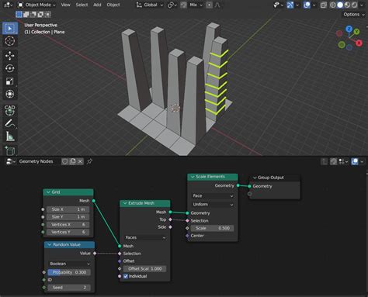Activate the Transform tool

pyautogui.click(x=10, y=94)
